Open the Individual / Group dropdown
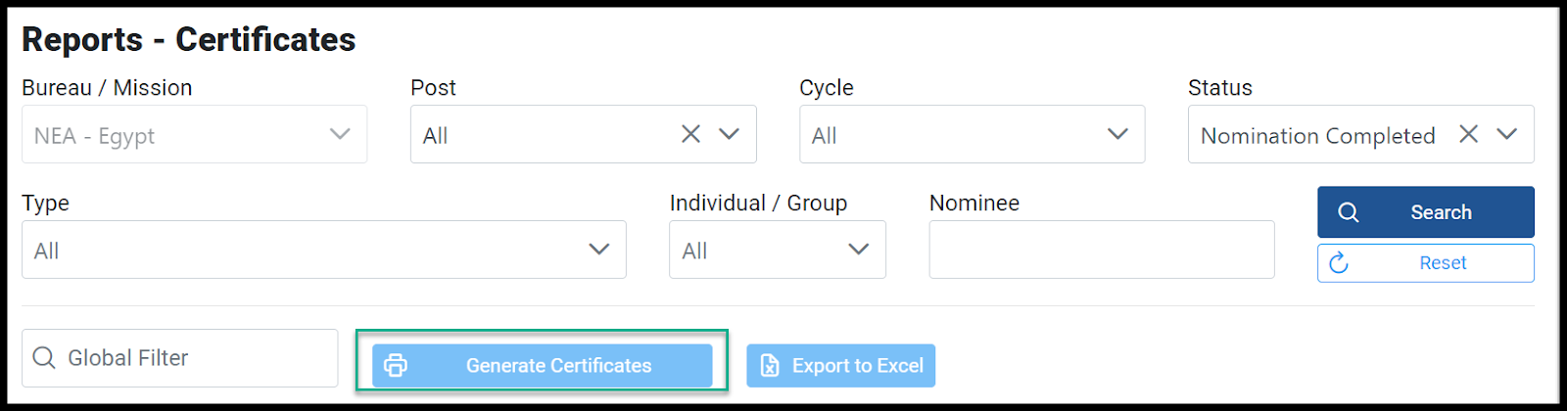 tap(778, 250)
